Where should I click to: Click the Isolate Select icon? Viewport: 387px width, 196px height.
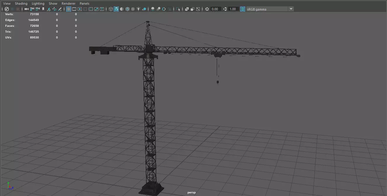click(x=178, y=9)
